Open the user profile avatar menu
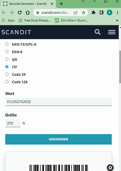This screenshot has height=171, width=121. (109, 13)
